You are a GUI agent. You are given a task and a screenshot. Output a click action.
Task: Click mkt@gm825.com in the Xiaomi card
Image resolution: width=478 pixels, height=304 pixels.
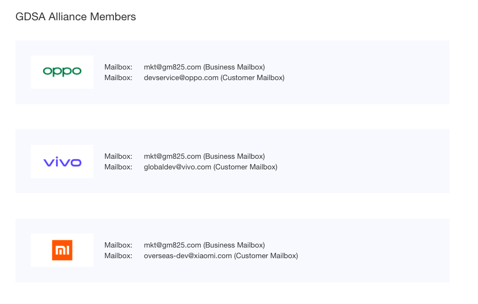pos(172,245)
